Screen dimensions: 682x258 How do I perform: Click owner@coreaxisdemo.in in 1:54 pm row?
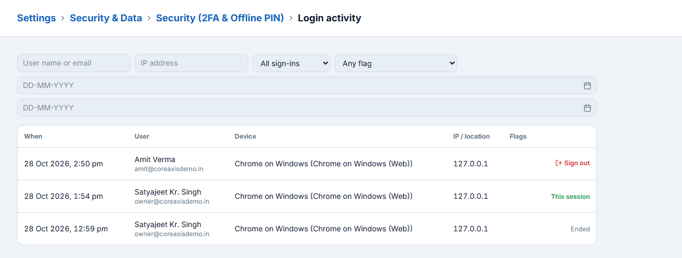(x=172, y=201)
